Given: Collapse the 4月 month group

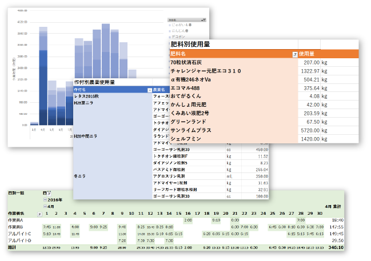Looking at the screenshot, I should point(45,207).
